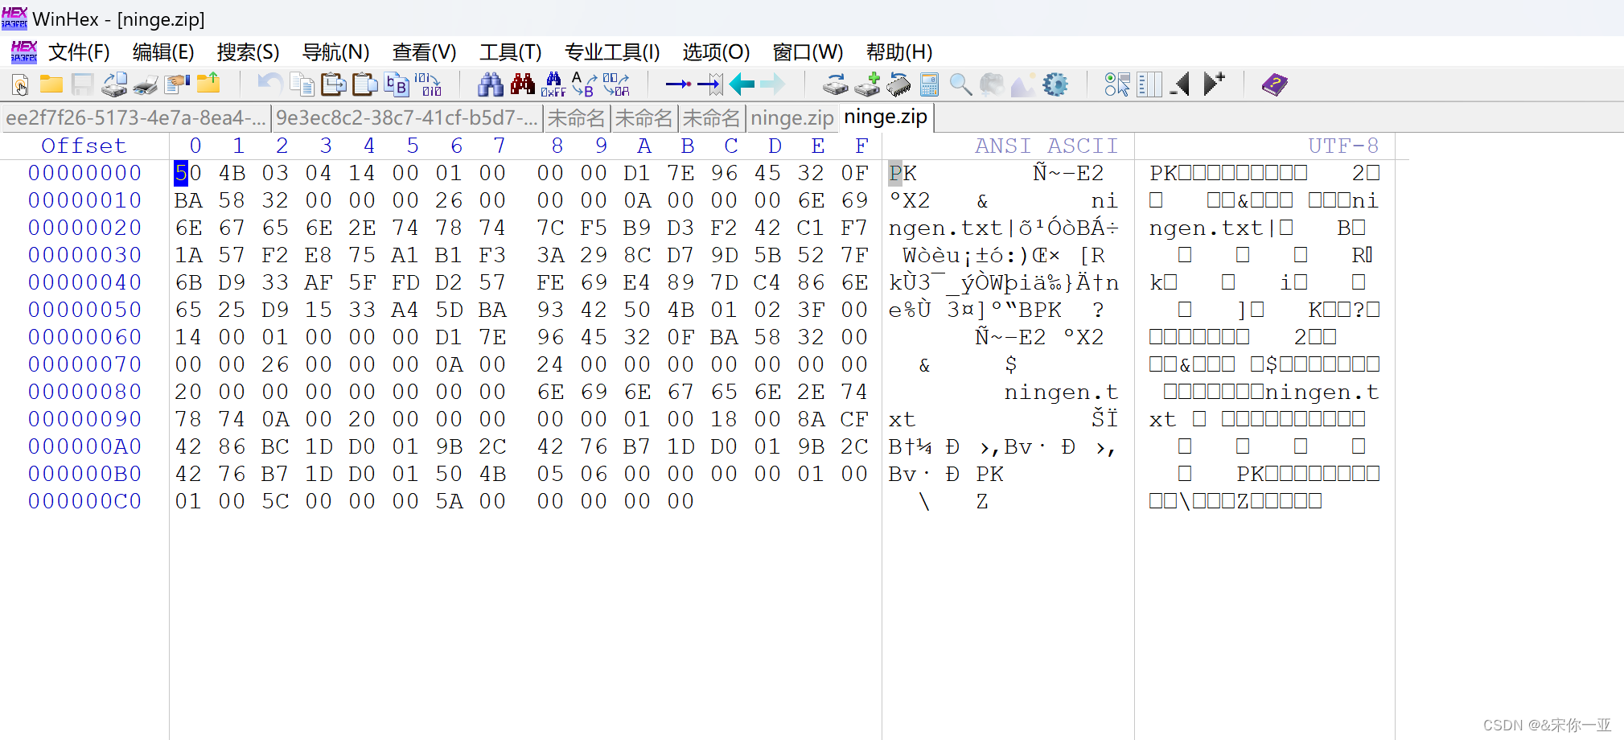Click 'ningen.t' in the ANSI ASCII column

[x=1061, y=392]
